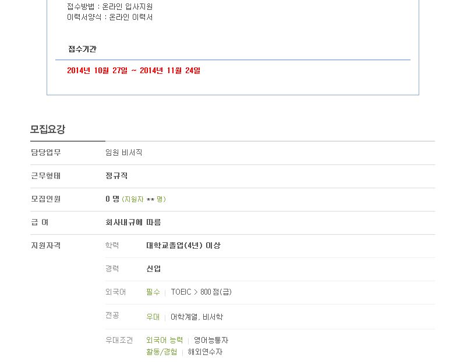Image resolution: width=460 pixels, height=362 pixels.
Task: Click the 근무형태 row label
Action: tap(46, 175)
